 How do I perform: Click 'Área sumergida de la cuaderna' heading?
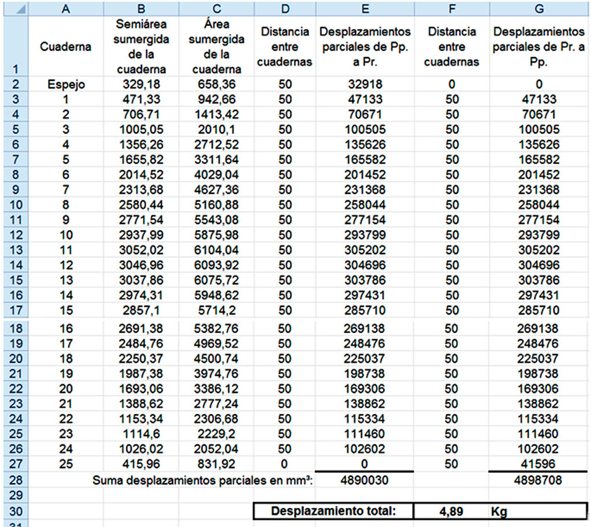pyautogui.click(x=216, y=46)
